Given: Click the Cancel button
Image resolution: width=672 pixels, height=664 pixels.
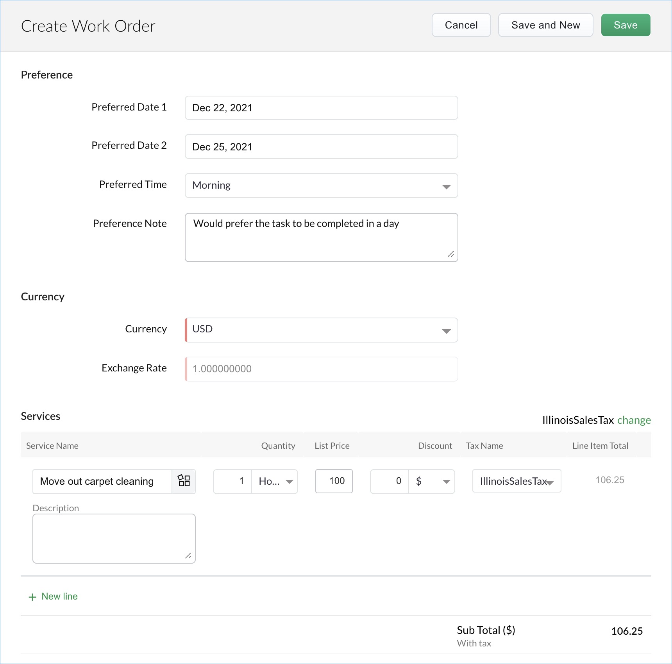Looking at the screenshot, I should tap(461, 25).
